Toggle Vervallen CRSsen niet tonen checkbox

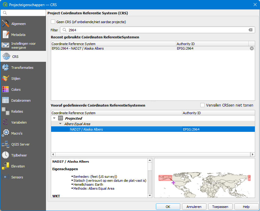(x=202, y=105)
